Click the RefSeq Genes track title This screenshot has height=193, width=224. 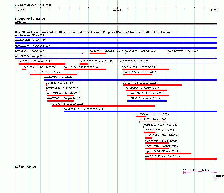(25, 167)
